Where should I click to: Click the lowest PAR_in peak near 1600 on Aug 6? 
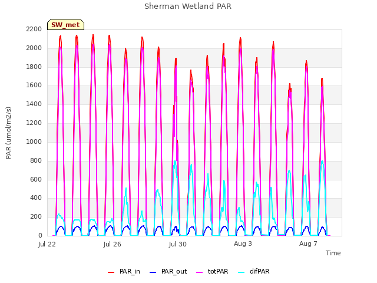point(290,85)
